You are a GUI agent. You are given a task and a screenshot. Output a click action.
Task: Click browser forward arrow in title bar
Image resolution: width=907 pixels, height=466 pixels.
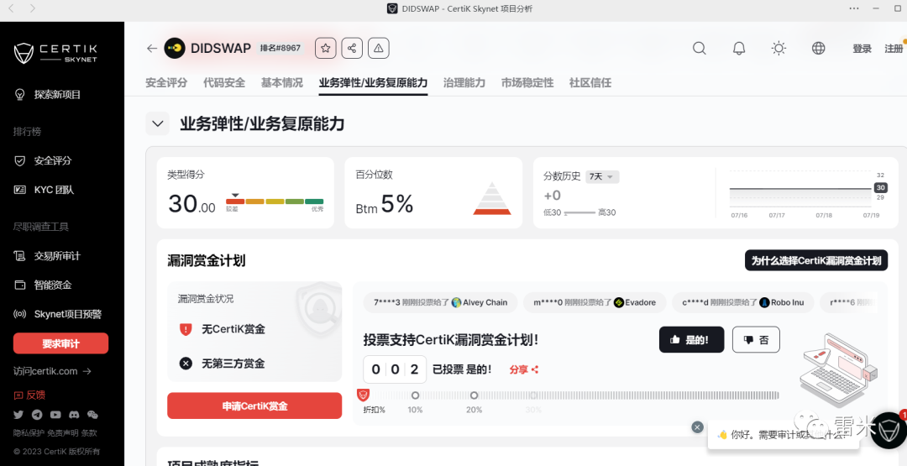coord(33,8)
